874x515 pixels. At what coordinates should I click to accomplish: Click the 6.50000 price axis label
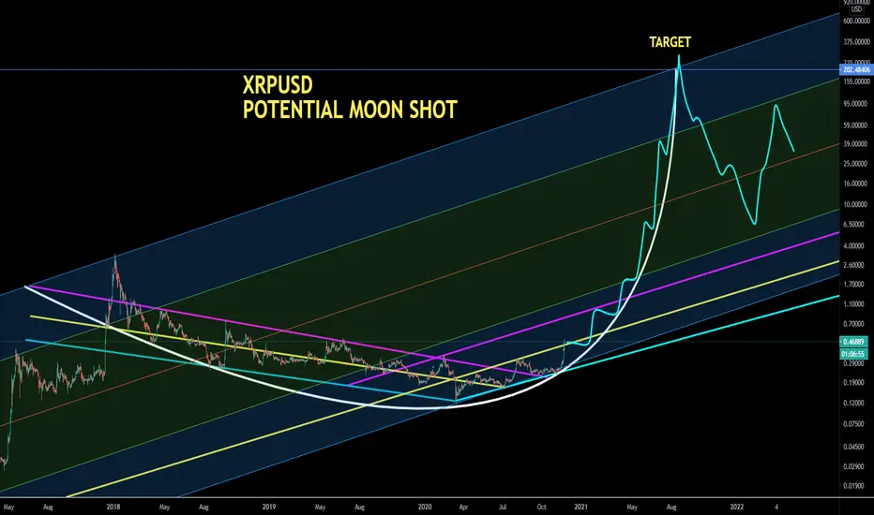tap(856, 225)
